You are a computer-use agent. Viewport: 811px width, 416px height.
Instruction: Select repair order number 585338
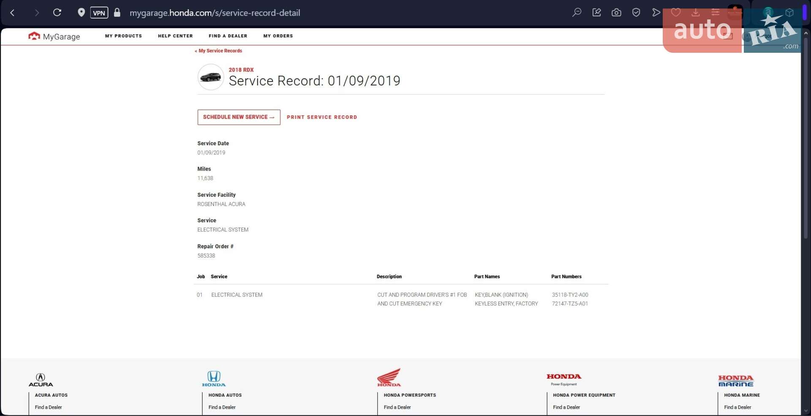point(206,256)
